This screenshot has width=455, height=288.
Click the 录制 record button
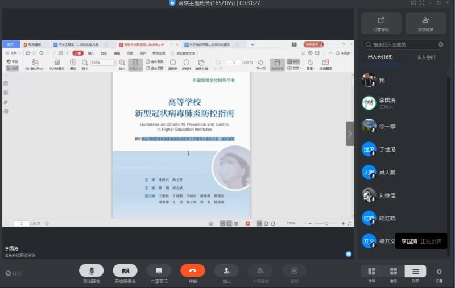(294, 270)
